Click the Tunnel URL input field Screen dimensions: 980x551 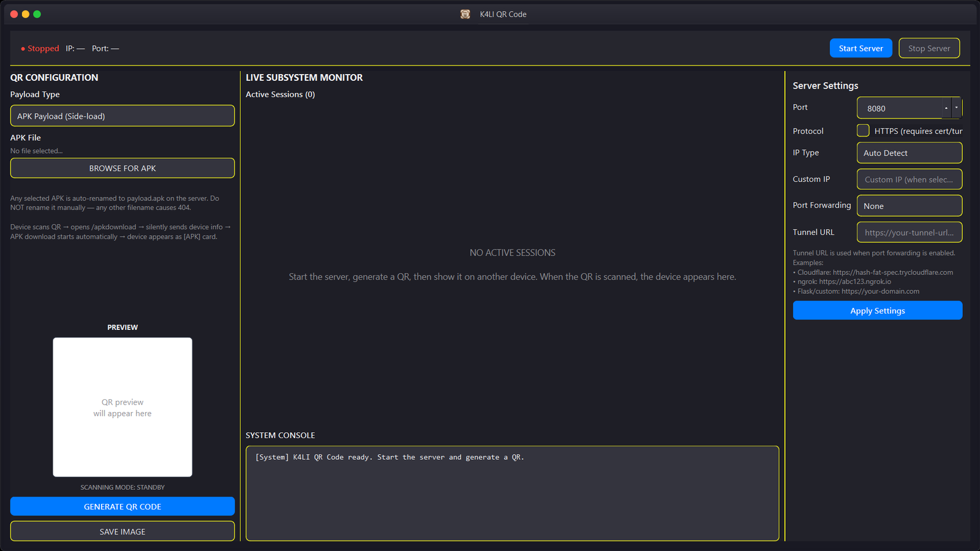[x=910, y=233]
